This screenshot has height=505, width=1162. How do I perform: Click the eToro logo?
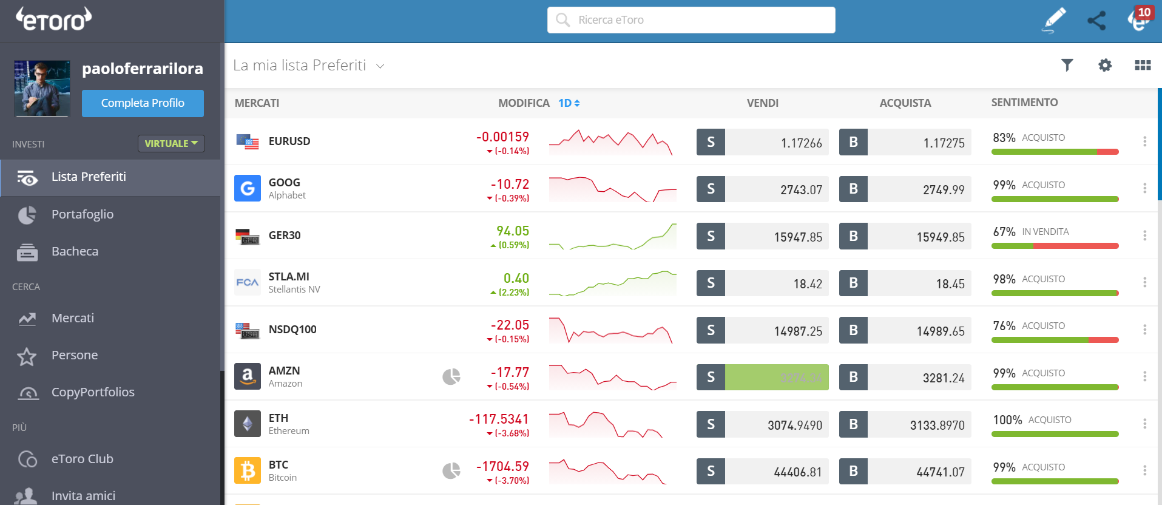53,19
